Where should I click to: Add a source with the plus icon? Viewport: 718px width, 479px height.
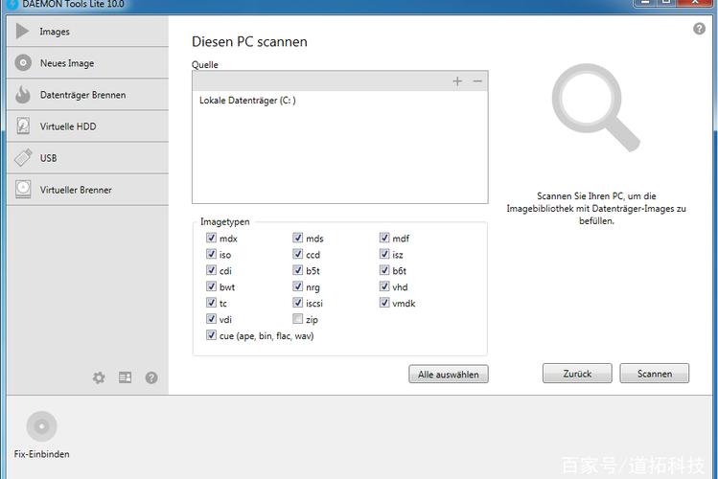(457, 81)
